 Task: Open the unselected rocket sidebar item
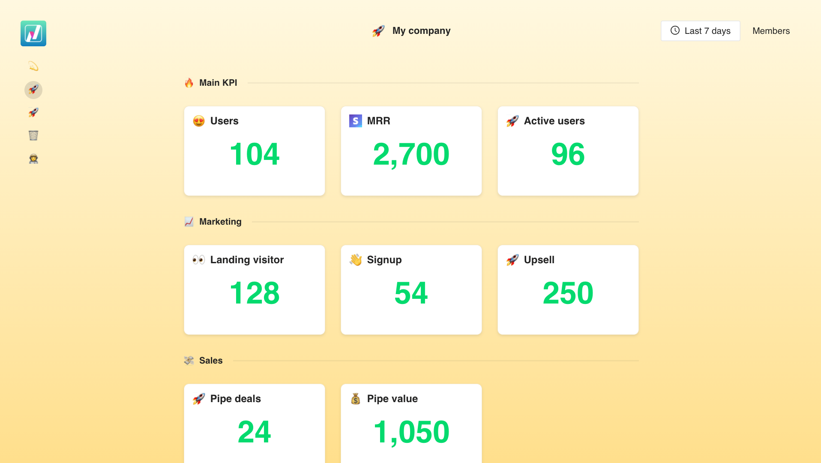[33, 113]
